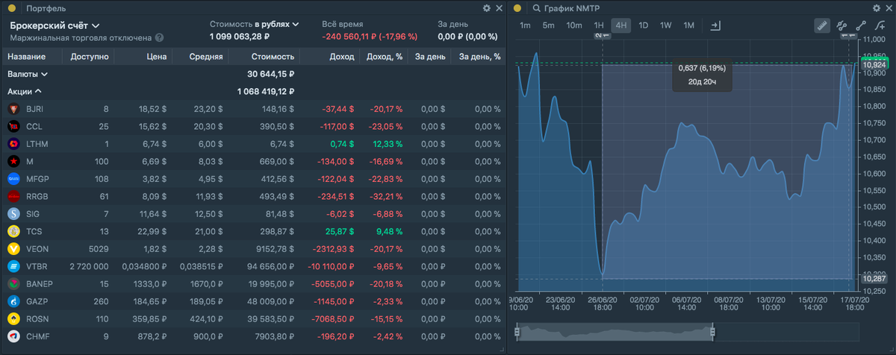
Task: Open the Стоимость в рублях currency dropdown
Action: (255, 24)
